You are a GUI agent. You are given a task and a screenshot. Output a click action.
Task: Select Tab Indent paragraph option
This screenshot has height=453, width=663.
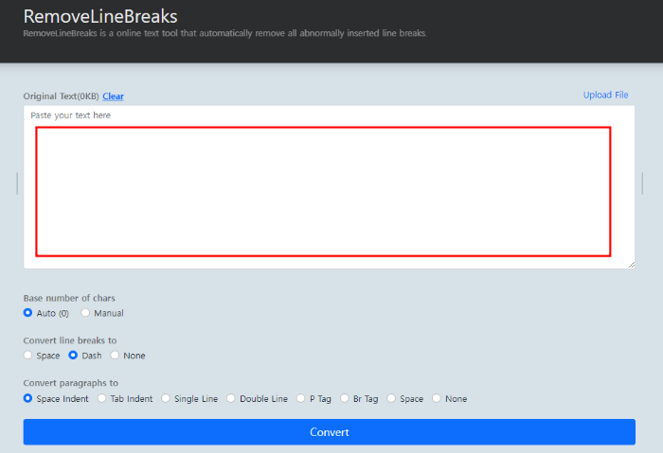(102, 398)
